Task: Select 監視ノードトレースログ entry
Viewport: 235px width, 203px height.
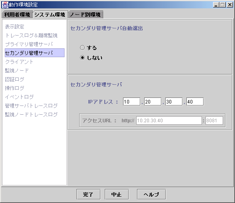Action: (x=31, y=114)
